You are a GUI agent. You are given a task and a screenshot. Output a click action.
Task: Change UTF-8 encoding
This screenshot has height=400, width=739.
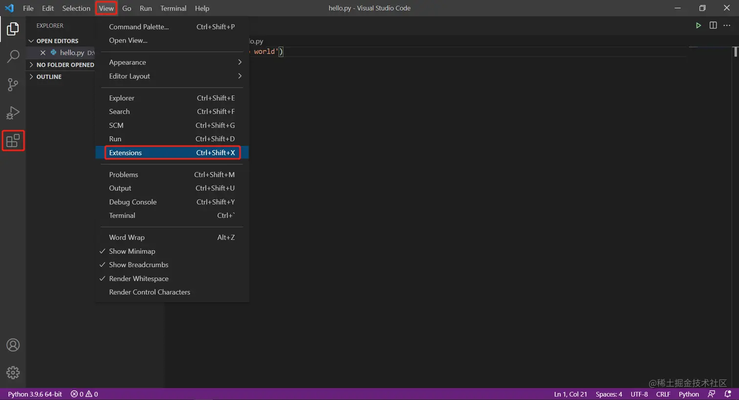coord(639,394)
